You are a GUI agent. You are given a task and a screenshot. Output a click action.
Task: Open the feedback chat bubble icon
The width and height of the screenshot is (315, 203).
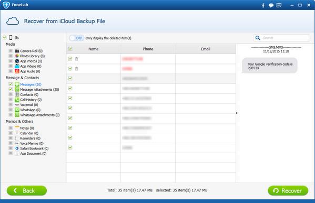point(271,5)
